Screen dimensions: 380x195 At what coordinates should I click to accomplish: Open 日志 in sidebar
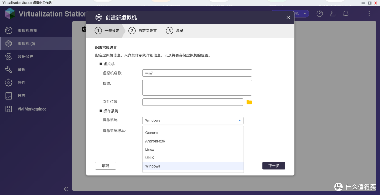(36, 96)
